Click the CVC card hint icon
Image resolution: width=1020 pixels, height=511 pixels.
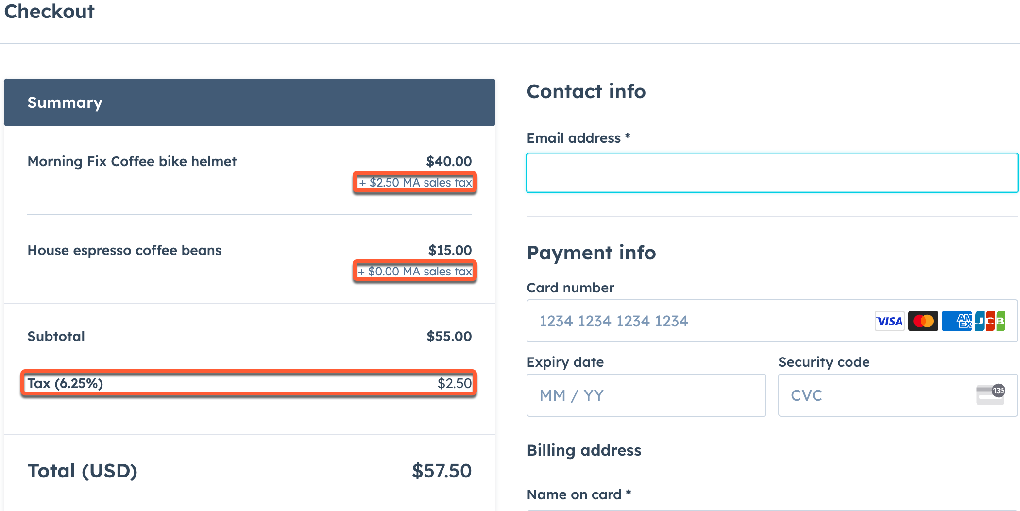point(991,395)
